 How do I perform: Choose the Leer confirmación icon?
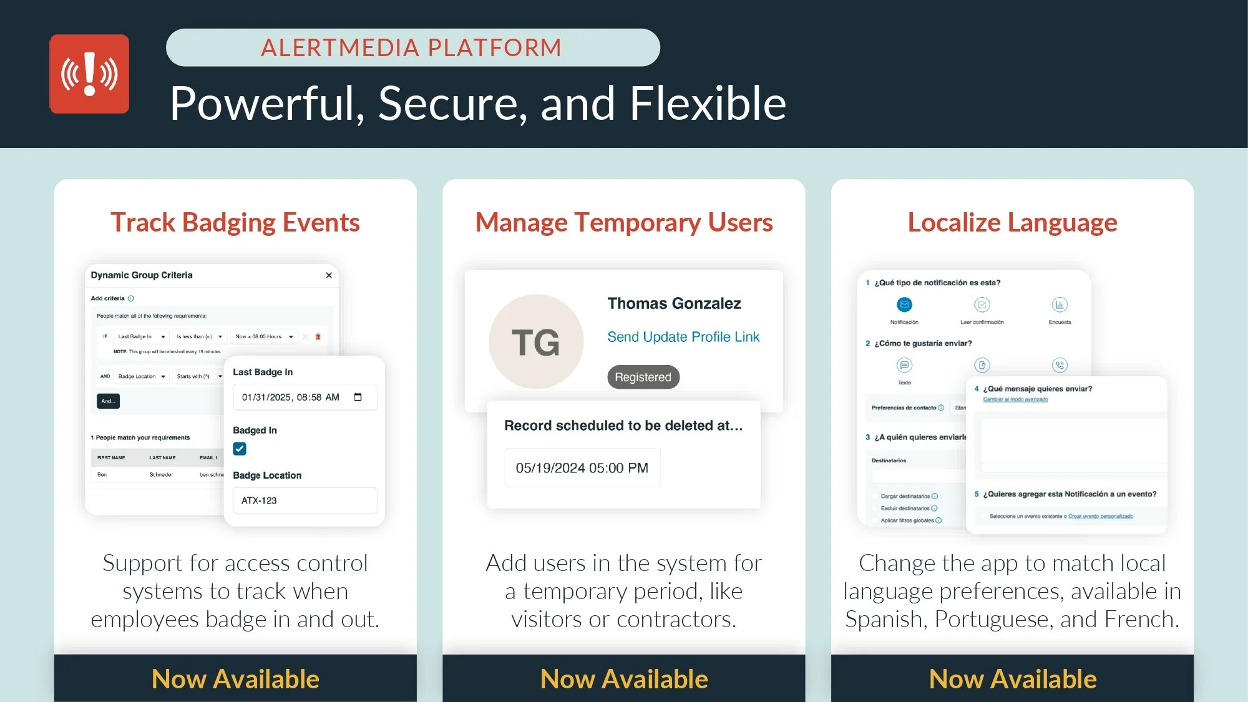coord(982,305)
